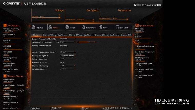Click the Voltage graph panel
Viewport: 195px width, 110px height.
(47, 16)
